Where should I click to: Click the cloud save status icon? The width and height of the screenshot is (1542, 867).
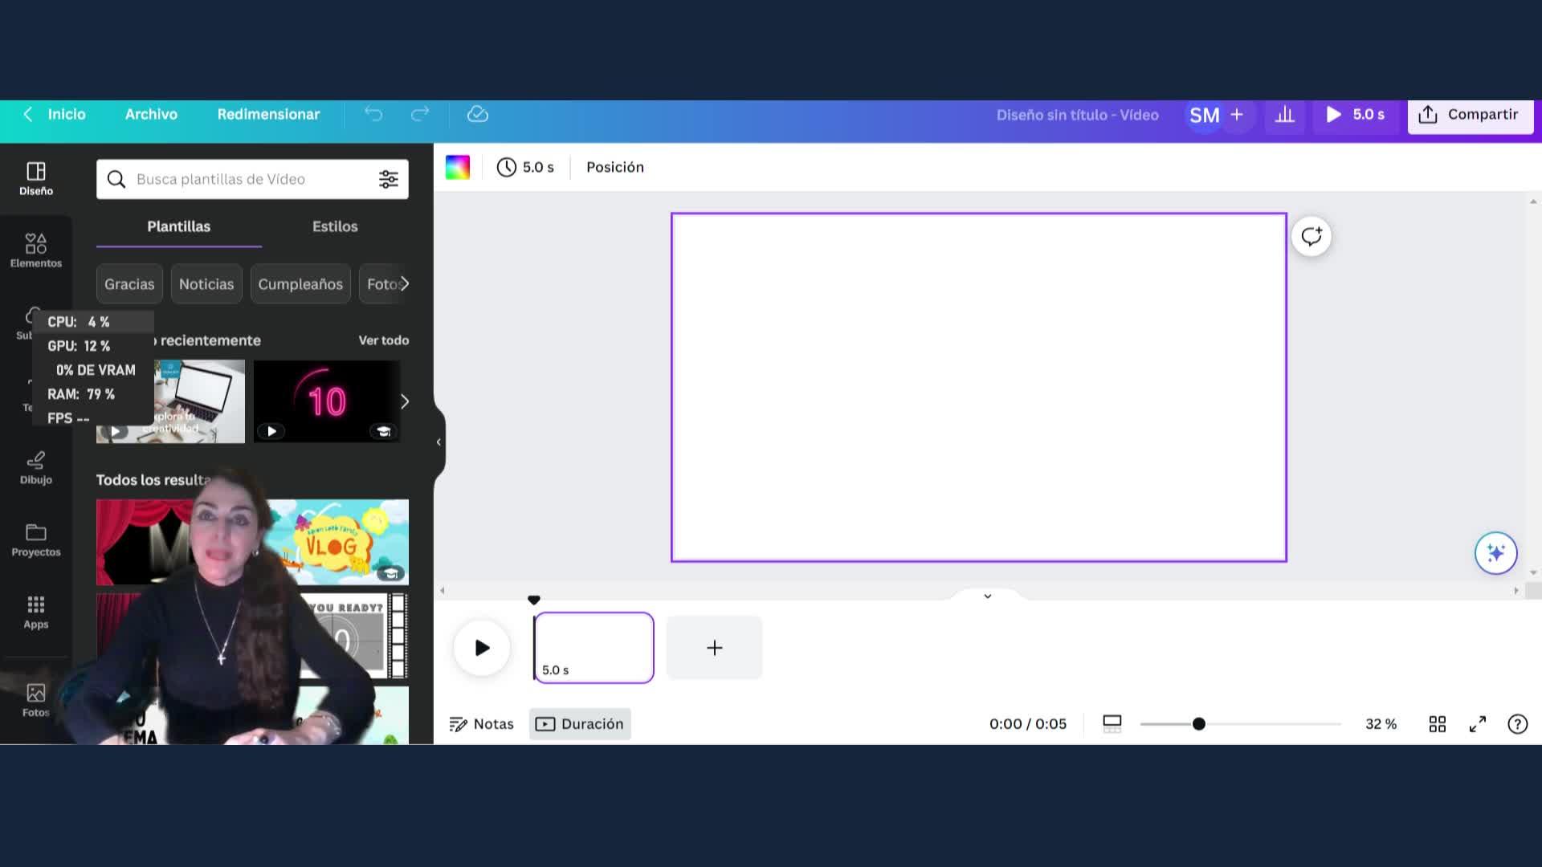pos(478,114)
